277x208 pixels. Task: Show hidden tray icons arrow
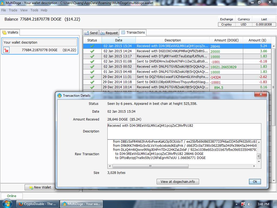(236, 204)
